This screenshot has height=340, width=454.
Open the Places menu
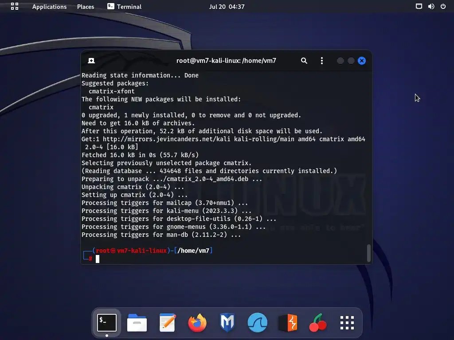[x=86, y=7]
